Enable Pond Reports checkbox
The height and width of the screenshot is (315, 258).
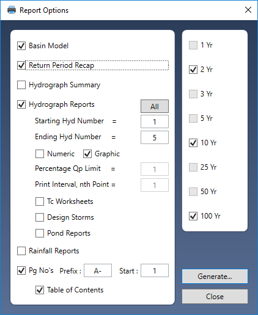(x=40, y=233)
